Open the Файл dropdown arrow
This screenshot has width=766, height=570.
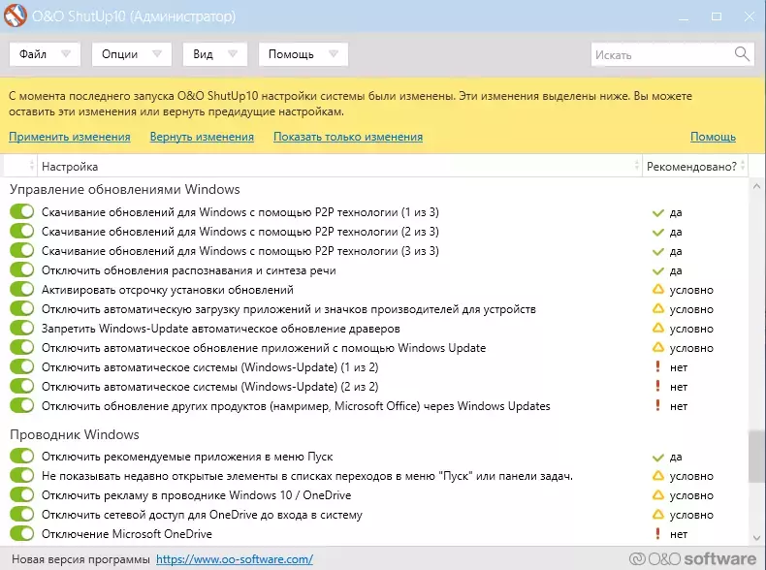point(66,53)
